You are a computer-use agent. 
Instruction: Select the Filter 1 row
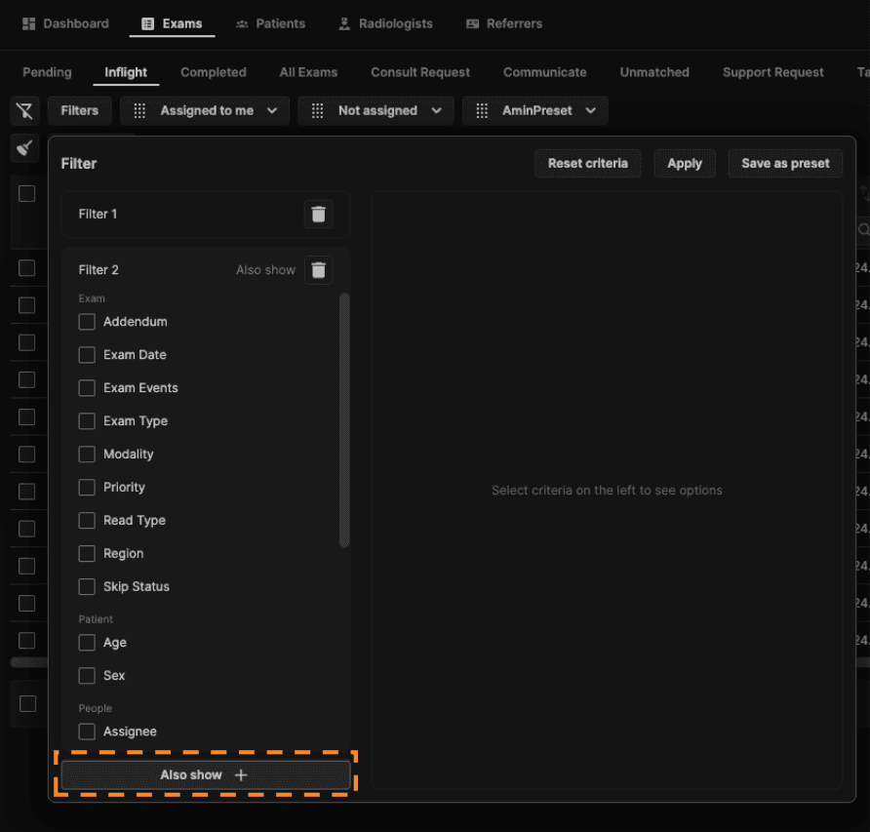(x=206, y=215)
